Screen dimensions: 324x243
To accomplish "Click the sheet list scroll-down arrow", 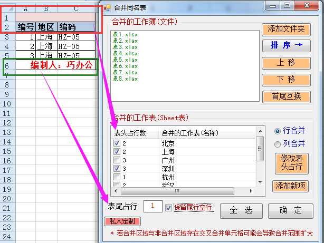I will click(x=260, y=182).
